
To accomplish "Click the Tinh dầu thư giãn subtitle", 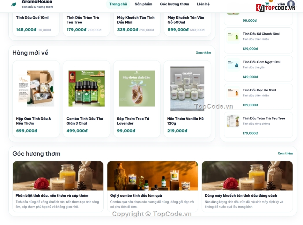I will pyautogui.click(x=254, y=67).
